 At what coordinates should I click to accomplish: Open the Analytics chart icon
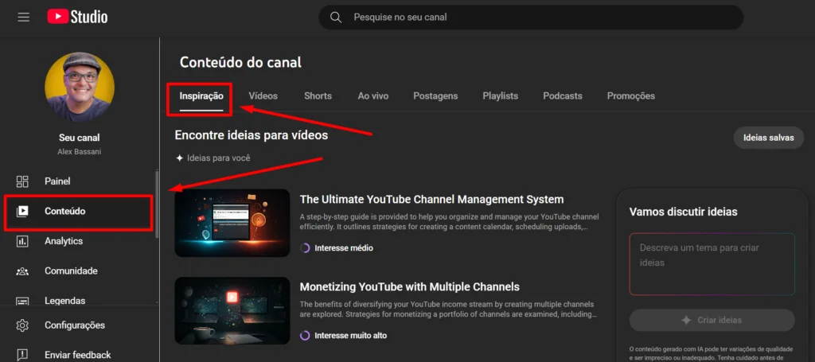coord(23,241)
